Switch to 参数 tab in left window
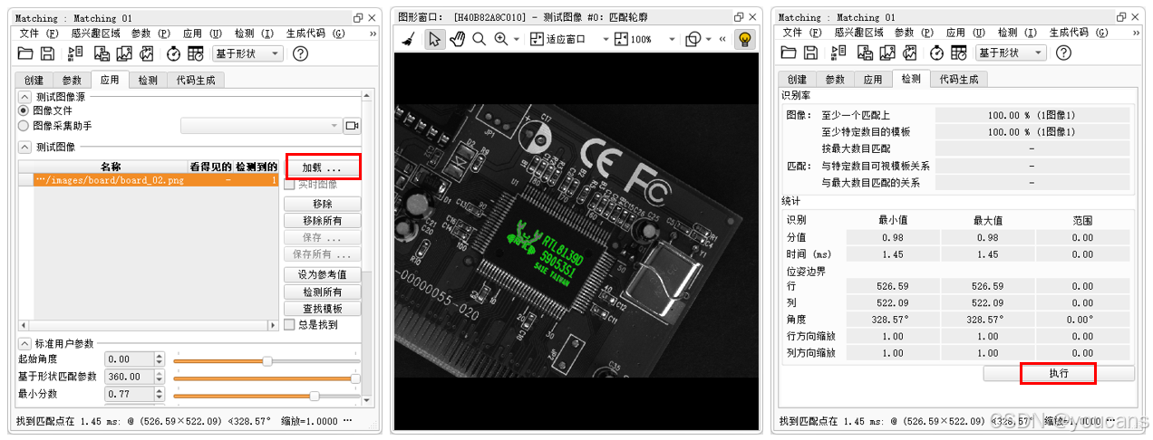 click(72, 80)
